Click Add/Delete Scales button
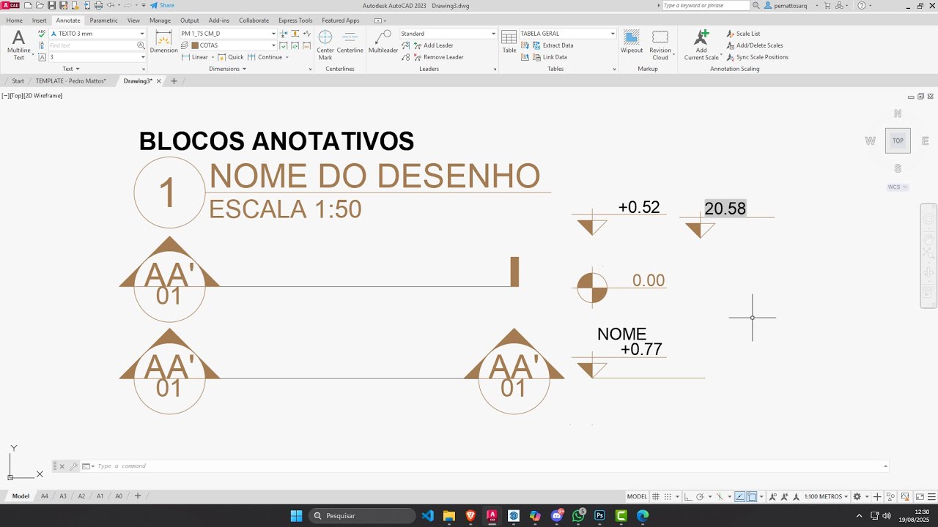The image size is (938, 527). click(755, 45)
